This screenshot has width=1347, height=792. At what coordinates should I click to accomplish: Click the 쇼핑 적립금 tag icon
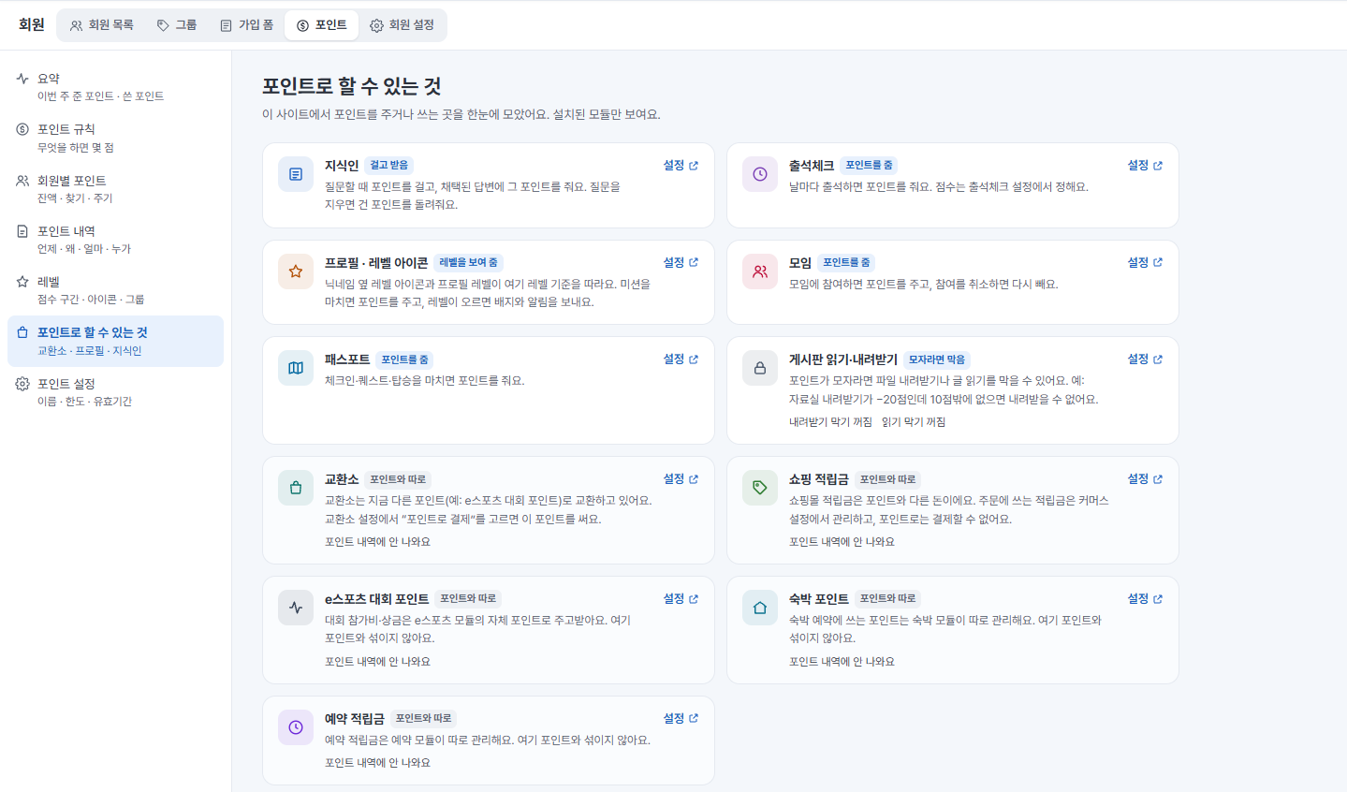pos(760,488)
